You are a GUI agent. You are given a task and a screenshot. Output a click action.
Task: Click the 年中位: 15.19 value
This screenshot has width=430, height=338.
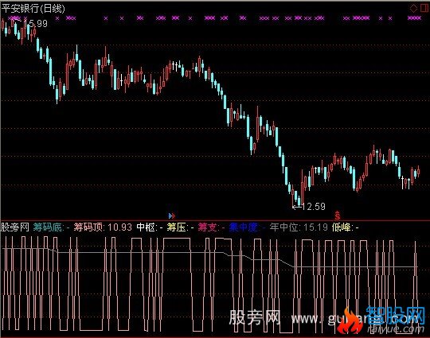(299, 227)
